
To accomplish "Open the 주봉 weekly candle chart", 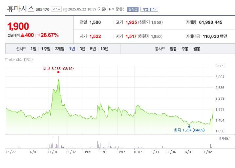I will click(x=185, y=49).
